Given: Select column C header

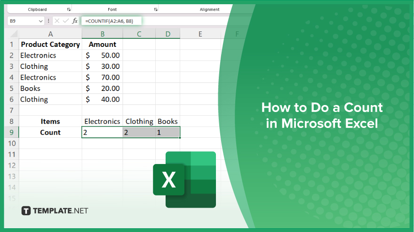Looking at the screenshot, I should (139, 34).
